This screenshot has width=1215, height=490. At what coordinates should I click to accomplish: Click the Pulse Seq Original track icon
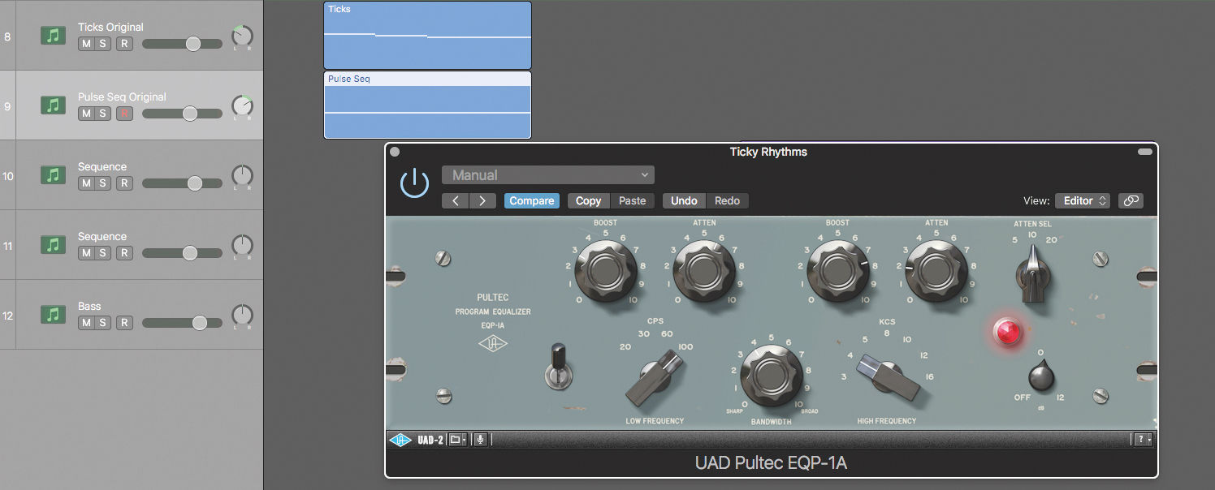click(x=54, y=105)
